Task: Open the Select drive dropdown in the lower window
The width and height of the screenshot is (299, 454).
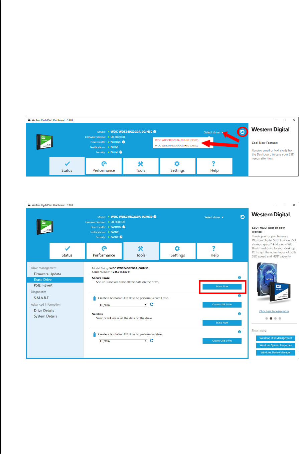Action: tap(214, 217)
